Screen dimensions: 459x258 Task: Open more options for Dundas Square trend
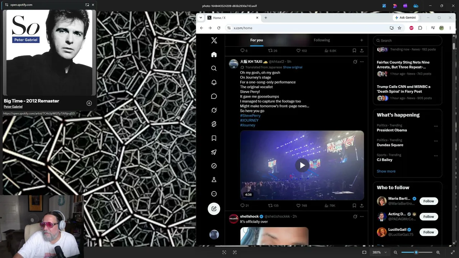[436, 141]
